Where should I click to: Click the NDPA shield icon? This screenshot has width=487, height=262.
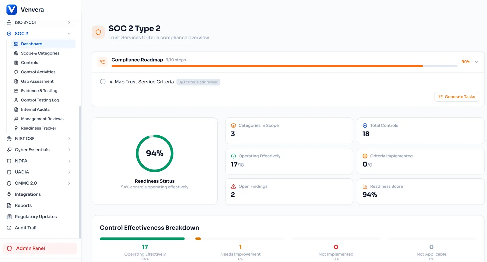tap(9, 161)
